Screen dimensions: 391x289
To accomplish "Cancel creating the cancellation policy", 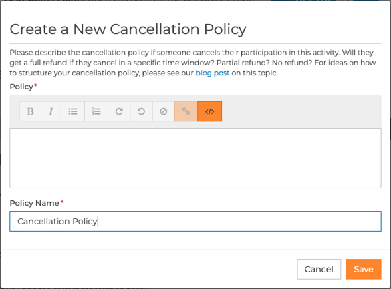I will (x=319, y=269).
